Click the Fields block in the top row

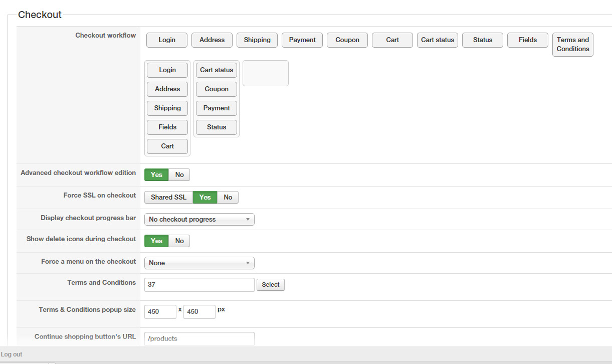[527, 40]
